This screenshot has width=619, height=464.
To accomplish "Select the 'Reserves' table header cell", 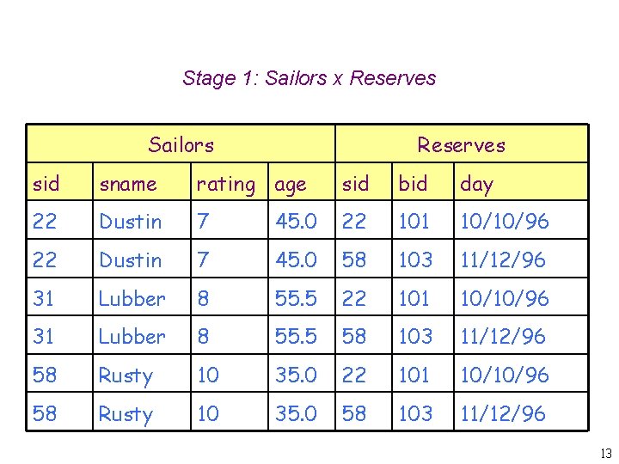I will [461, 144].
